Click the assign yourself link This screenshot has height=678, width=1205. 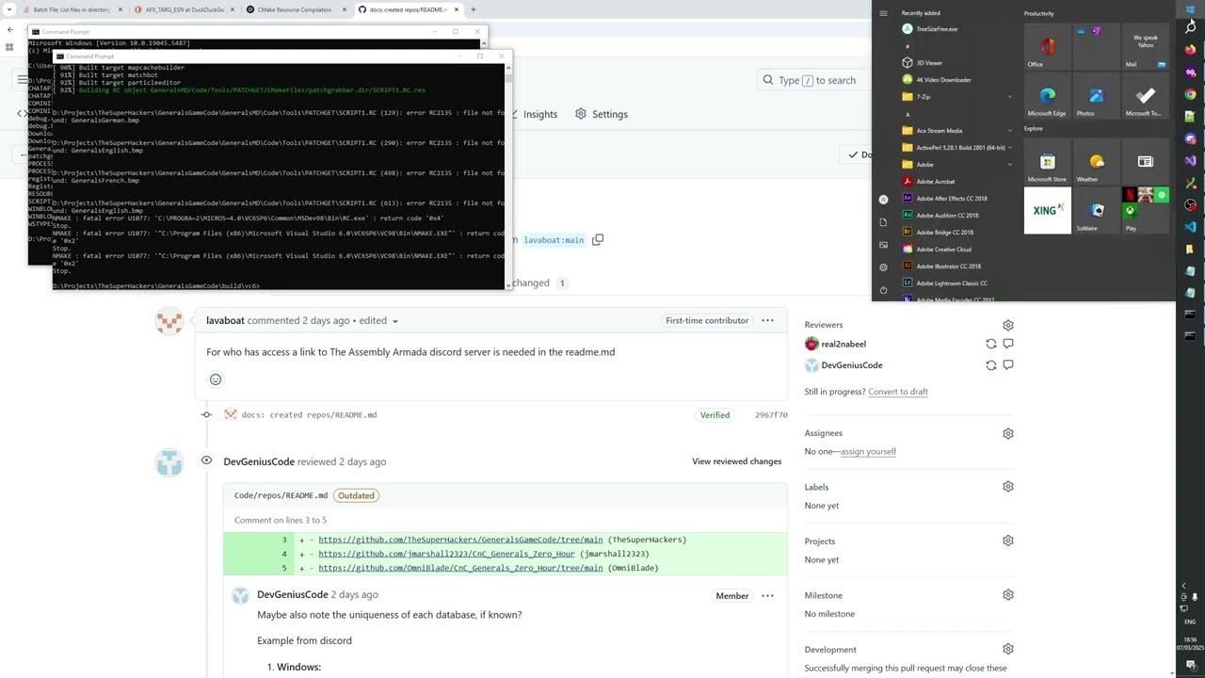click(868, 452)
